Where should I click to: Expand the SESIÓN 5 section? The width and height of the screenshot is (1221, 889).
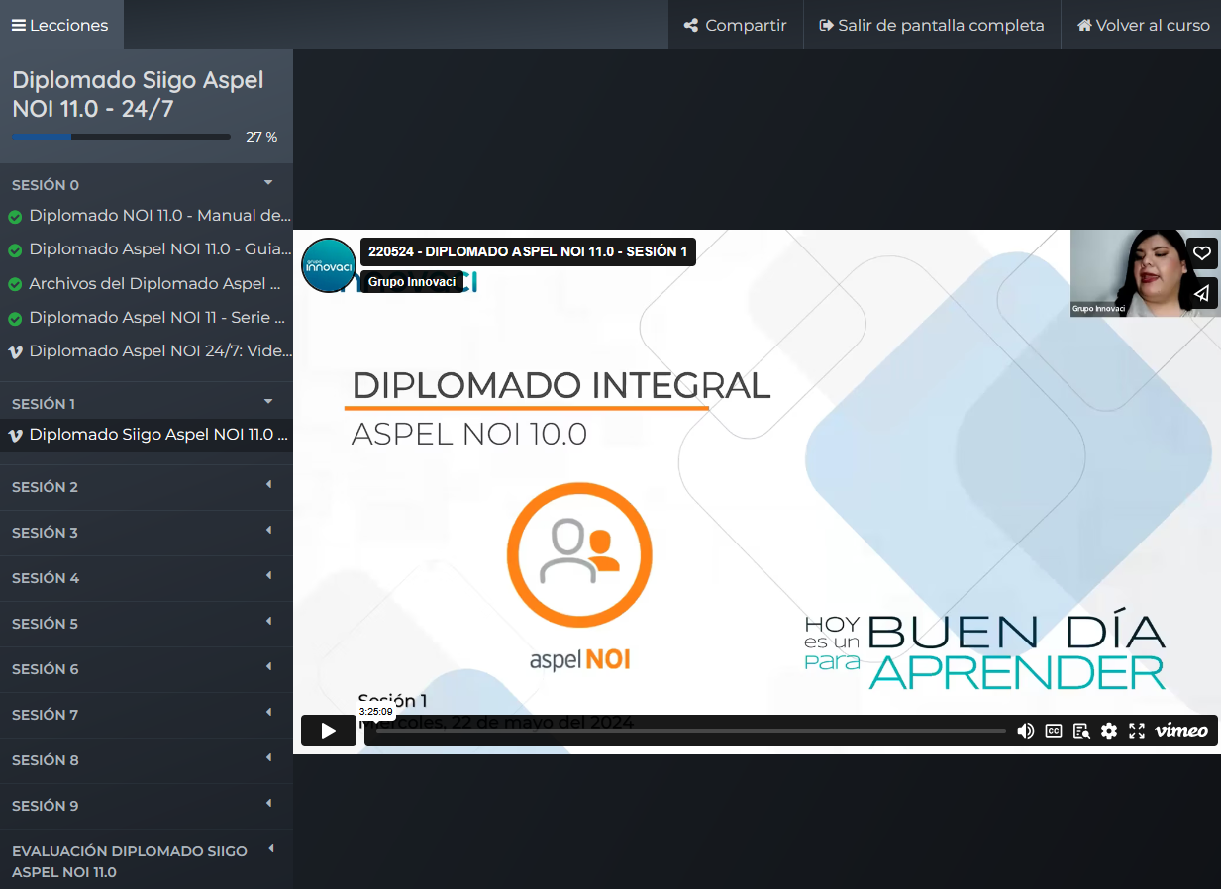pyautogui.click(x=147, y=624)
